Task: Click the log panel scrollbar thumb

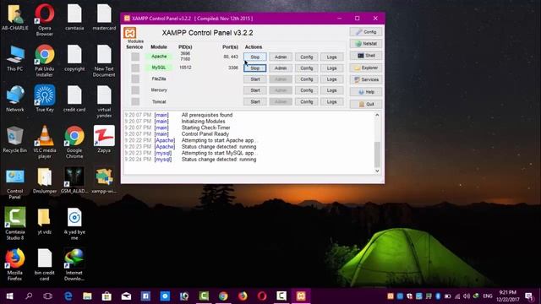Action: pos(377,154)
